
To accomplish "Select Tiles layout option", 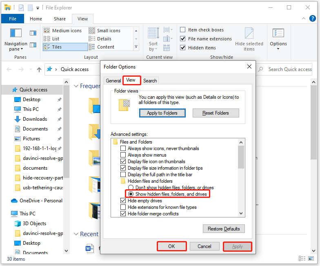I will [x=65, y=47].
